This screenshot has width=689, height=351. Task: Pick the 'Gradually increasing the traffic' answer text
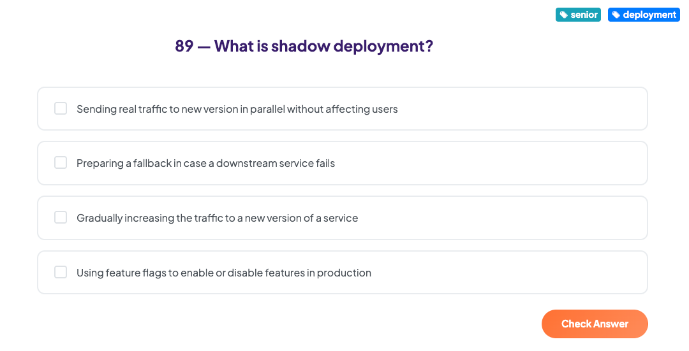tap(217, 218)
